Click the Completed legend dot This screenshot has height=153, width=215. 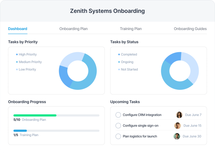[x=119, y=55]
